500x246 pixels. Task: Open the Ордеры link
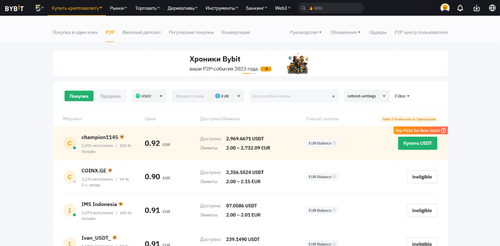(378, 32)
